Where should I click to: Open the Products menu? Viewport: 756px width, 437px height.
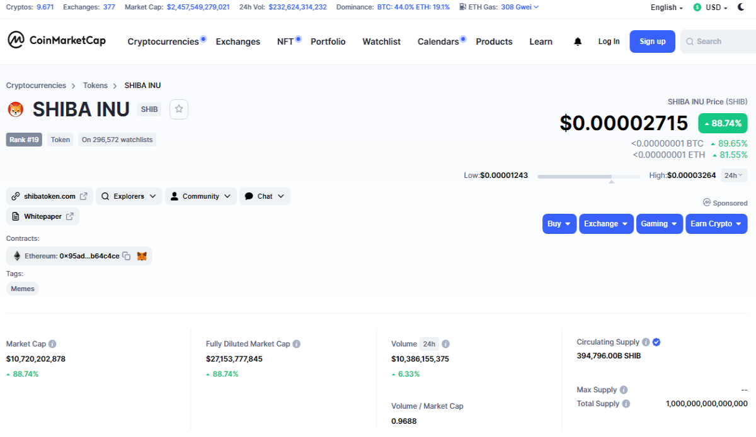point(494,41)
